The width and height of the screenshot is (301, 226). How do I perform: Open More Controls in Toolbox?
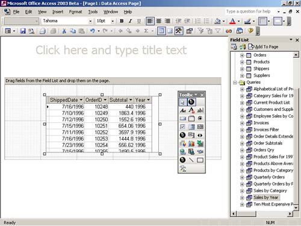coord(183,168)
